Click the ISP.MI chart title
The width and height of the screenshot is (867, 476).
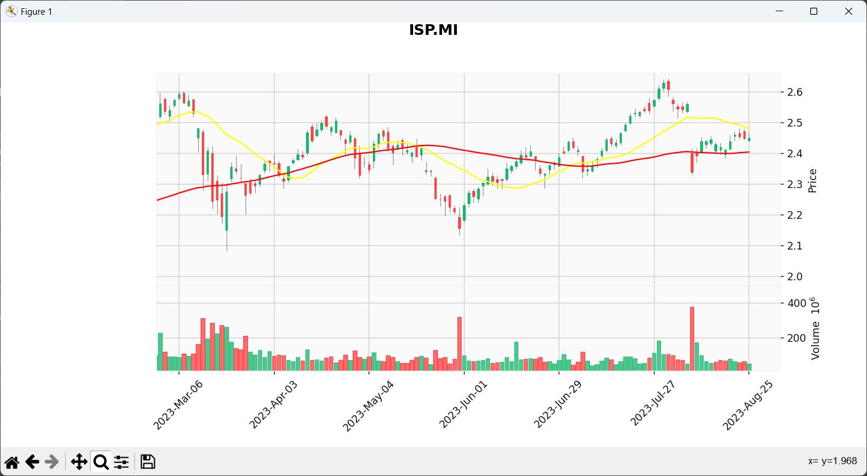coord(433,30)
